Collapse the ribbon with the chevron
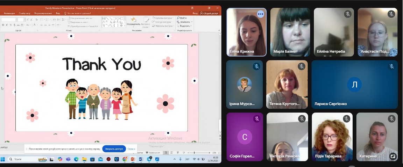The image size is (403, 167). tap(219, 30)
